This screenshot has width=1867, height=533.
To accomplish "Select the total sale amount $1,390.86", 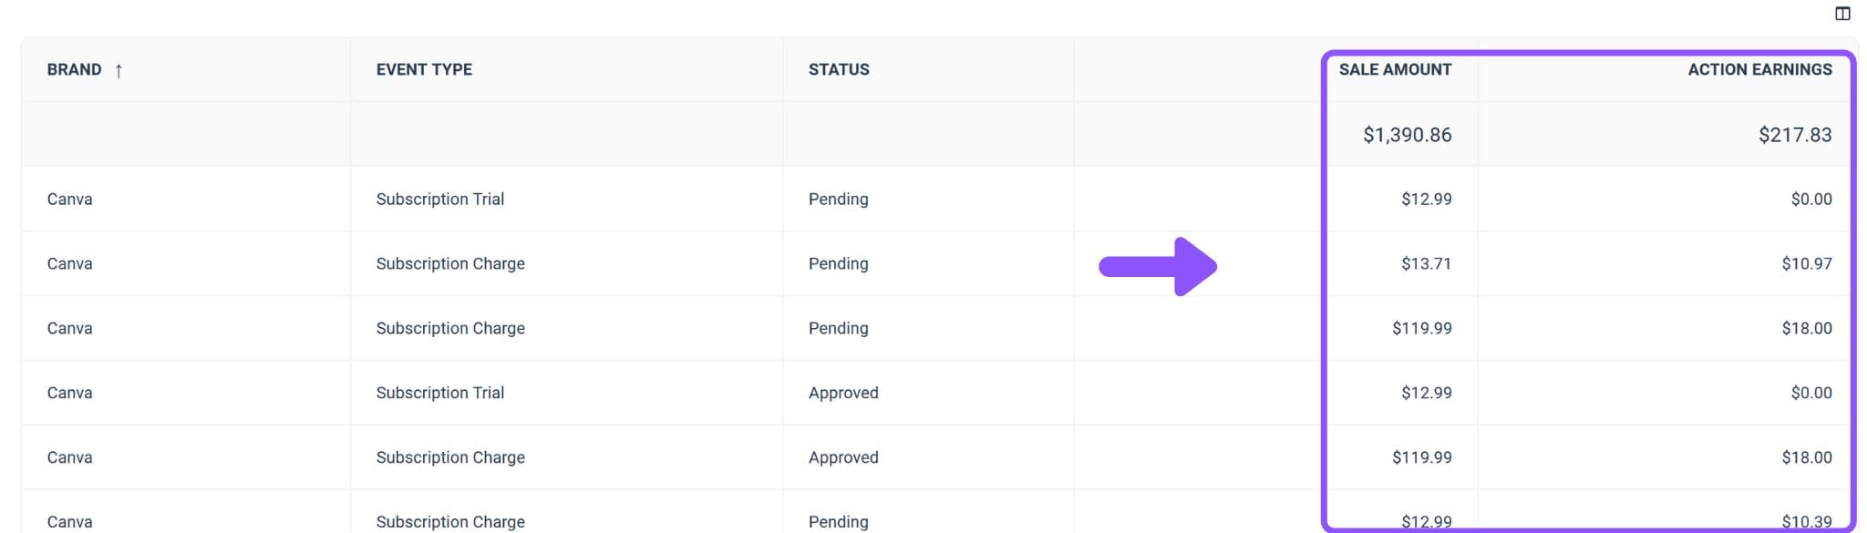I will point(1407,135).
